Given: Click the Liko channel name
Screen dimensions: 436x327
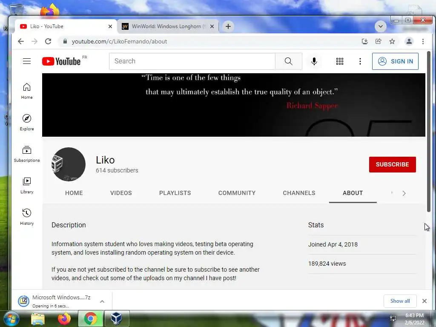Looking at the screenshot, I should click(x=105, y=160).
